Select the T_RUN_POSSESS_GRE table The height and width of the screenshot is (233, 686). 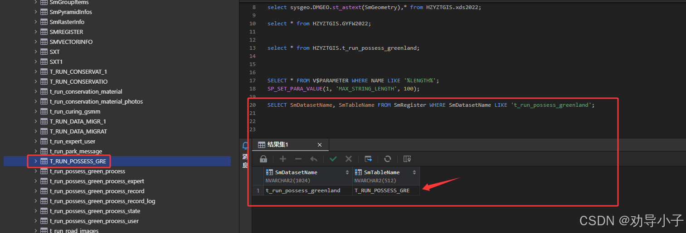pos(78,161)
